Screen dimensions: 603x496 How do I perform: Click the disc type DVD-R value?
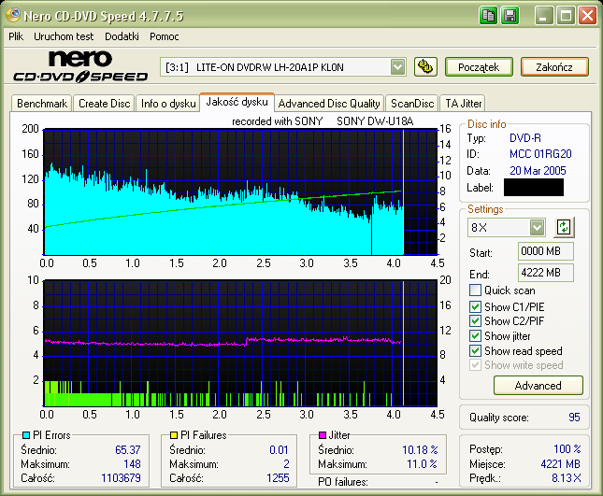pos(524,138)
